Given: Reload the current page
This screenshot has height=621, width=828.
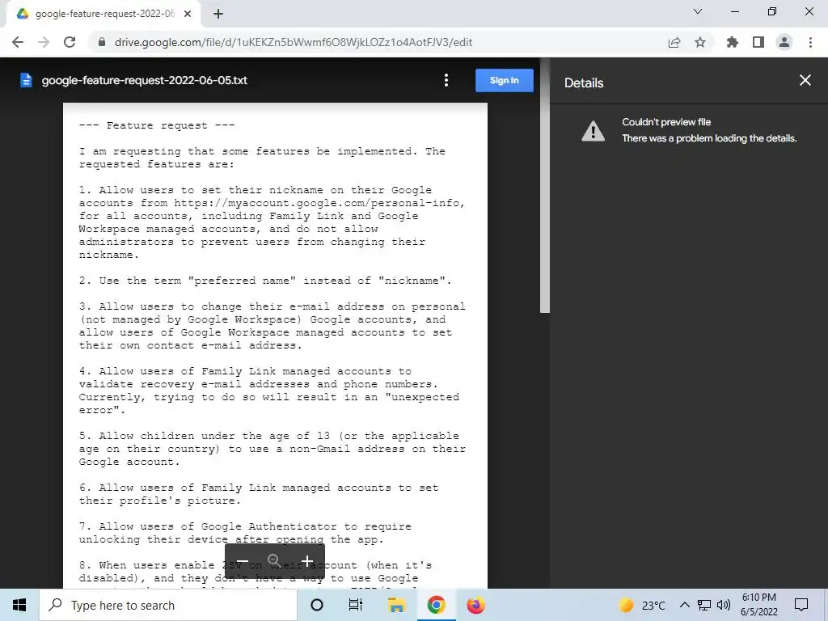Looking at the screenshot, I should (70, 42).
